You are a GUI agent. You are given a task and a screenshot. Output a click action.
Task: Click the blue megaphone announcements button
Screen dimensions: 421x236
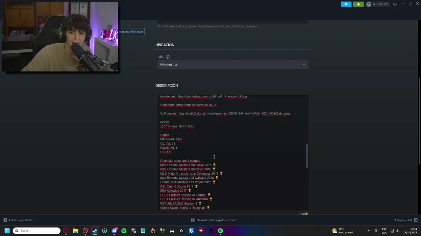point(346,4)
